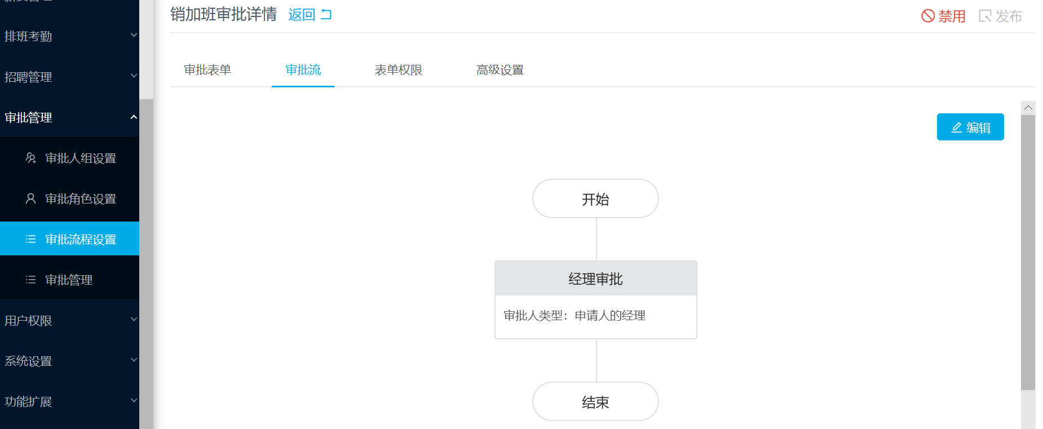The height and width of the screenshot is (429, 1043).
Task: Click list icon of 审批流程设置
Action: [31, 239]
